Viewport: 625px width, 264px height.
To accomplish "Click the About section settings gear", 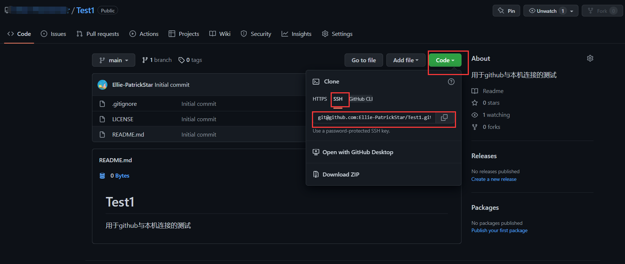I will (x=590, y=58).
